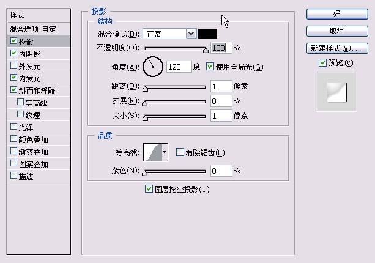Click the 杂色 noise slider handle
The height and width of the screenshot is (263, 375).
(x=145, y=173)
